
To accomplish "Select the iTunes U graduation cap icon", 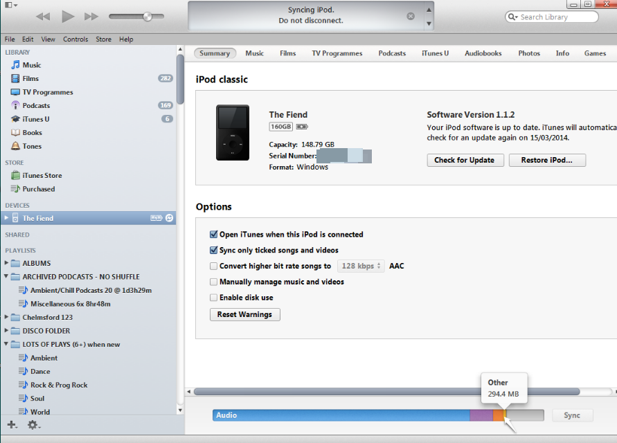I will pyautogui.click(x=15, y=119).
